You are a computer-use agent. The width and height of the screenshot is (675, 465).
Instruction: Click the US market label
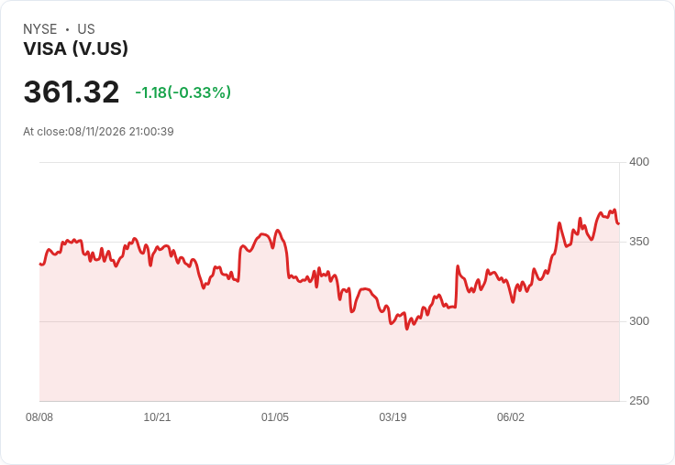86,29
